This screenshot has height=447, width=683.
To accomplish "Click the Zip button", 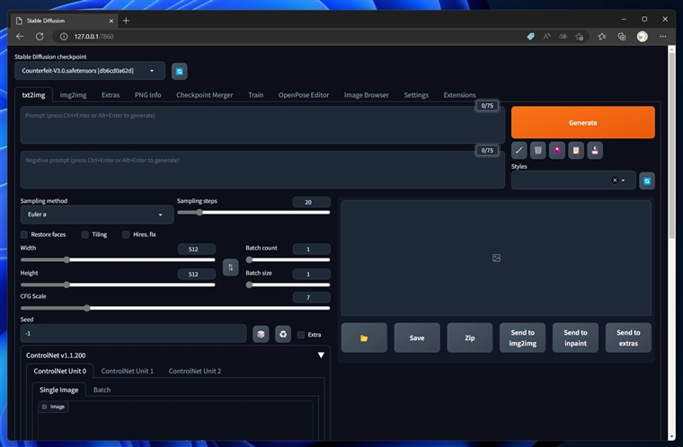I will (x=469, y=337).
